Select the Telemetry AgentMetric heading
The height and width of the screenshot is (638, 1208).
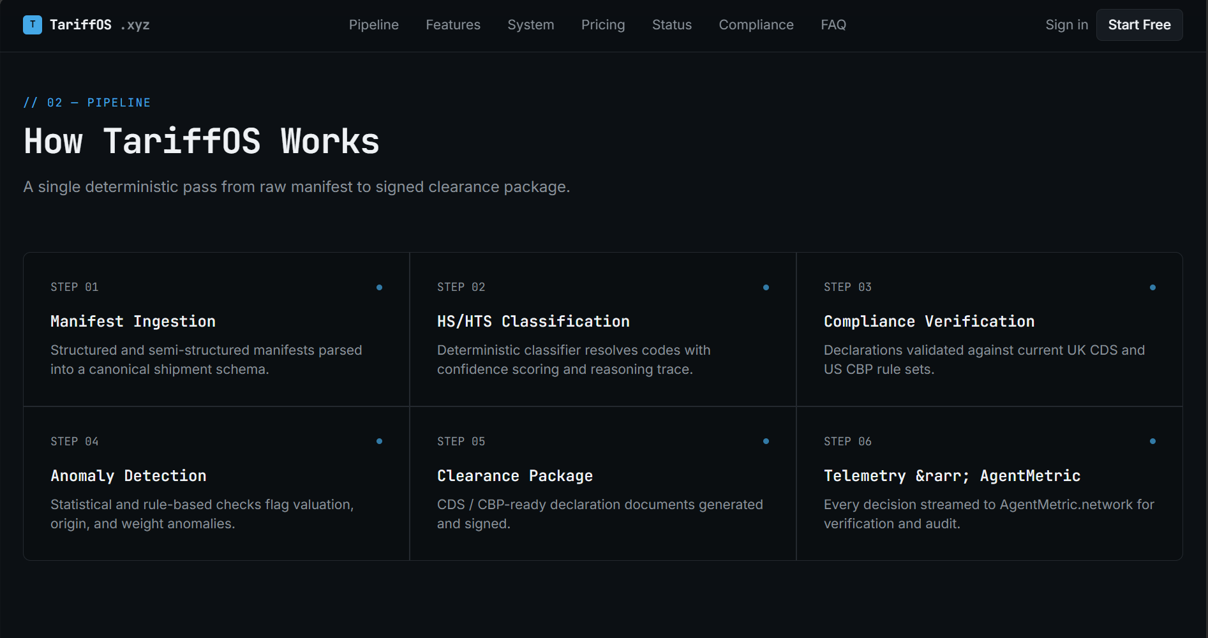tap(952, 476)
